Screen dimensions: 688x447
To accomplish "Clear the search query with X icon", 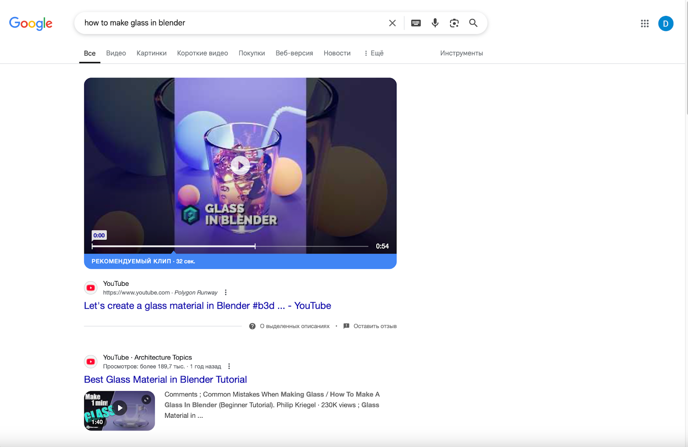I will click(x=392, y=23).
